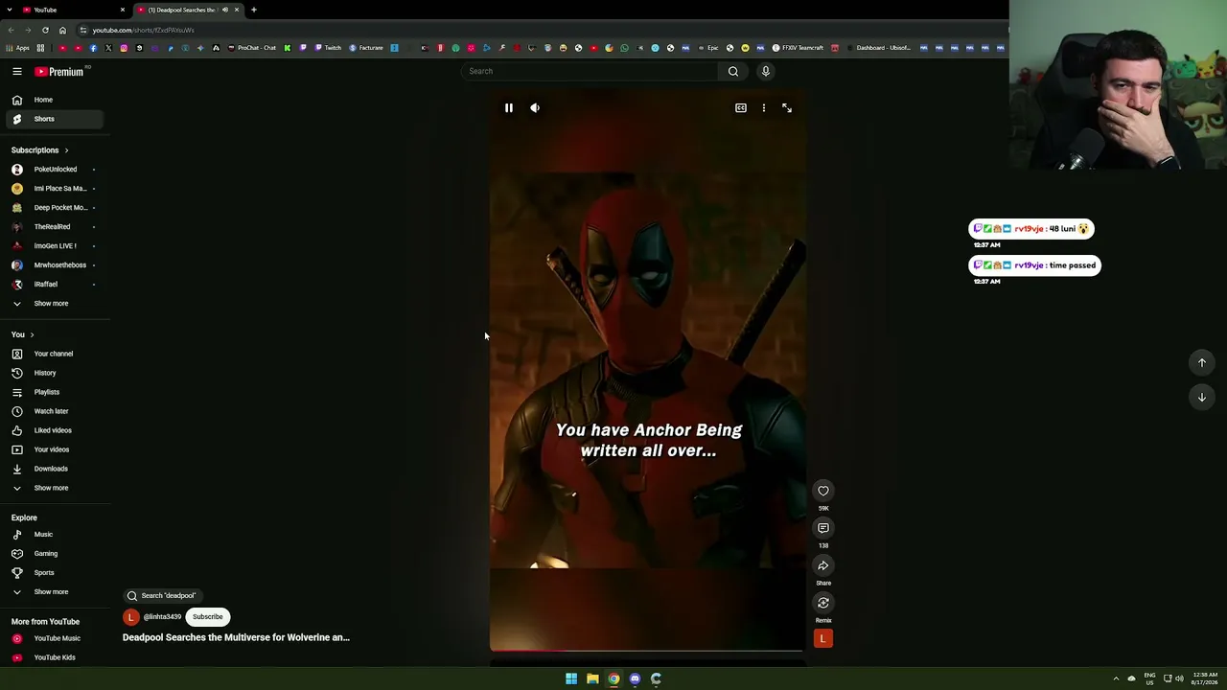Open the short title 'Deadpool Searches the Multiverse'
The image size is (1227, 690).
[x=236, y=637]
